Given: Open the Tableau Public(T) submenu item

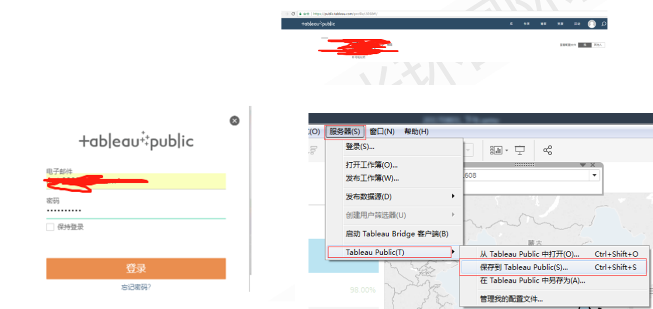Looking at the screenshot, I should tap(390, 252).
